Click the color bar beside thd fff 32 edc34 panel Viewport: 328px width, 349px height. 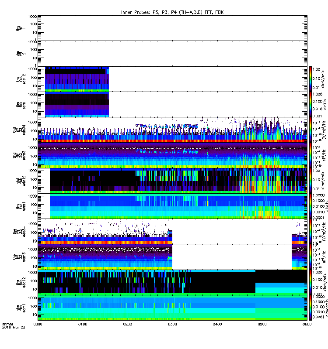click(310, 130)
